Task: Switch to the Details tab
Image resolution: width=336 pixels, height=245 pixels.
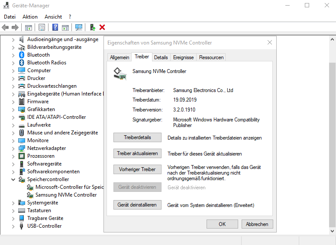Action: pyautogui.click(x=161, y=57)
